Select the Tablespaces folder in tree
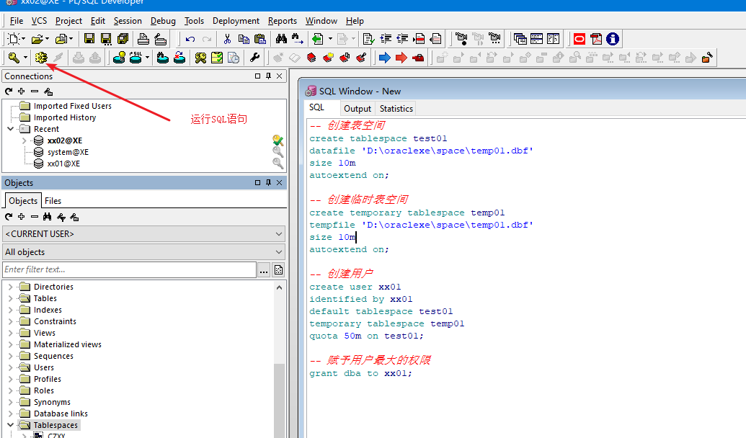 pyautogui.click(x=55, y=425)
